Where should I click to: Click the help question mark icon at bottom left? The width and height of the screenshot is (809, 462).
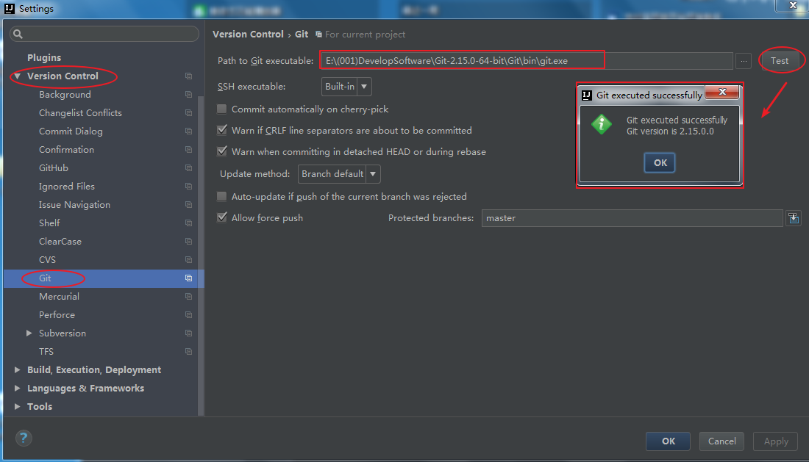(23, 438)
